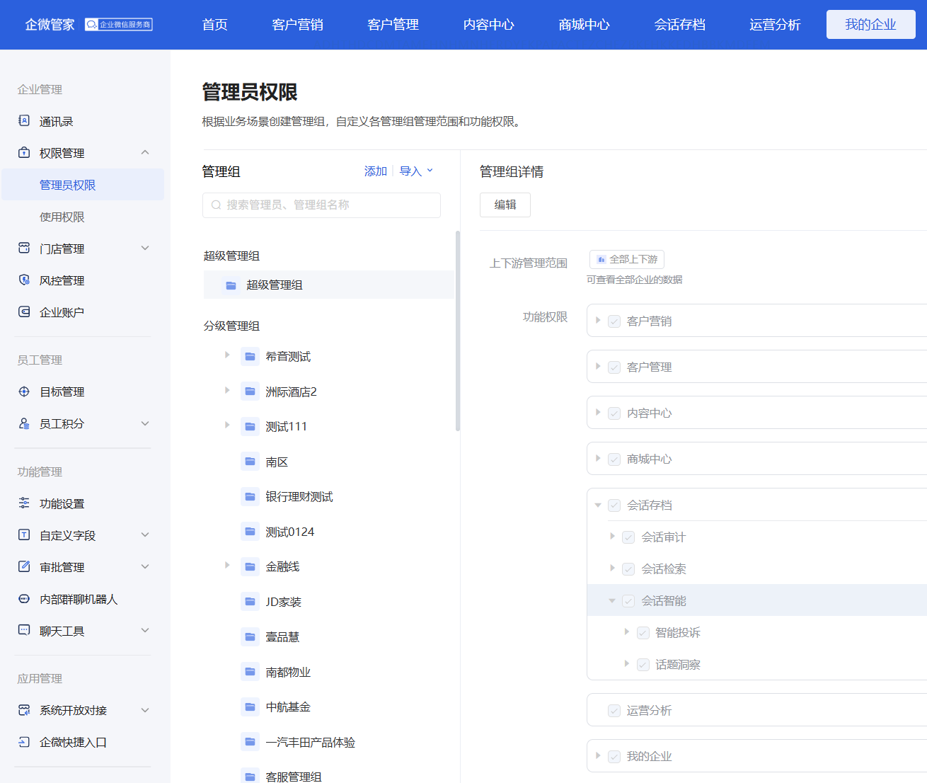Click the 企微快捷入口 icon
927x783 pixels.
pos(24,742)
